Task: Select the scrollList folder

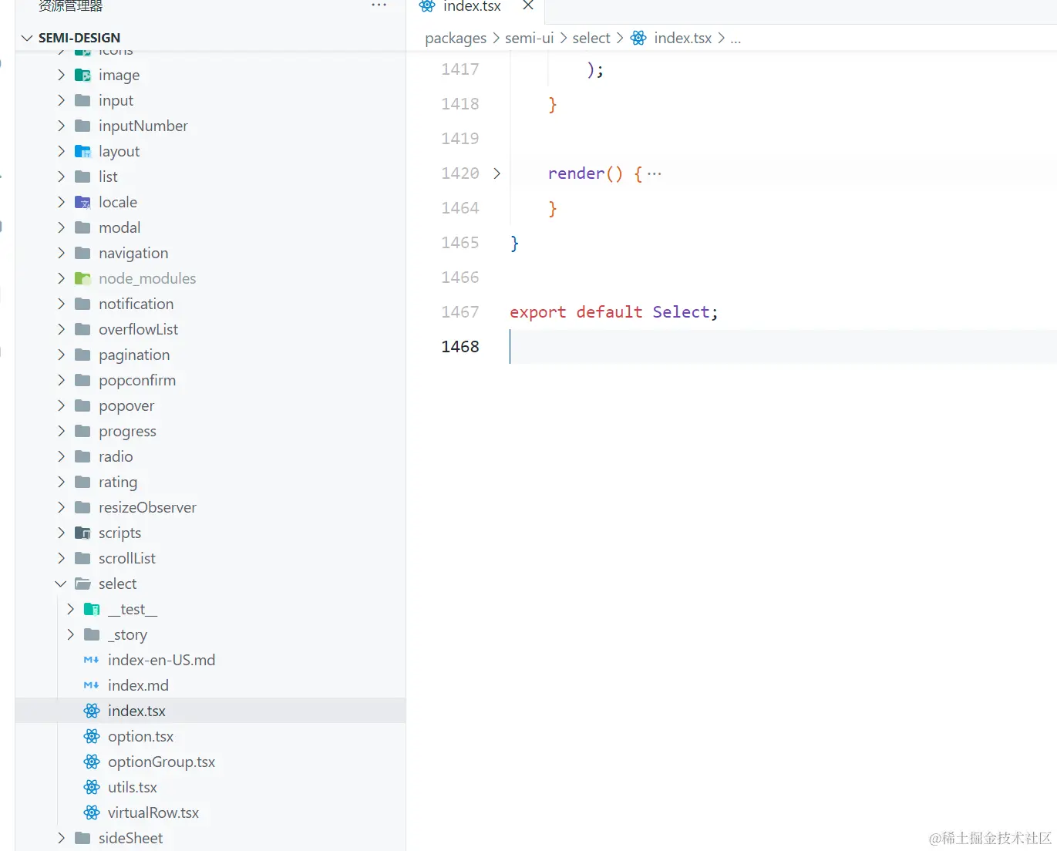Action: tap(210, 558)
